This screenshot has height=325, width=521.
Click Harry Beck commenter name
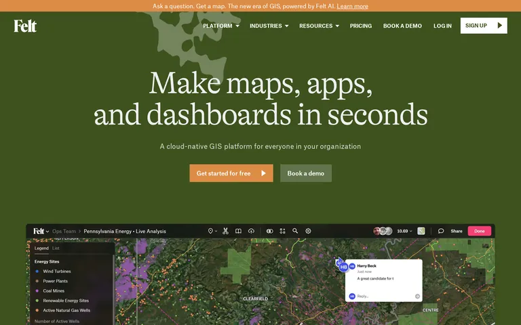tap(366, 266)
